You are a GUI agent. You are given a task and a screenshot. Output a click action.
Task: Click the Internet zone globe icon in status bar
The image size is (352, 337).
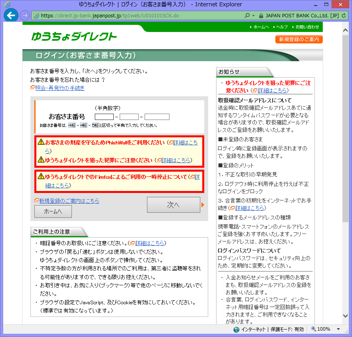(236, 330)
